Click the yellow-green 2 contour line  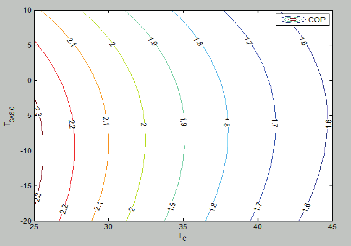click(145, 151)
